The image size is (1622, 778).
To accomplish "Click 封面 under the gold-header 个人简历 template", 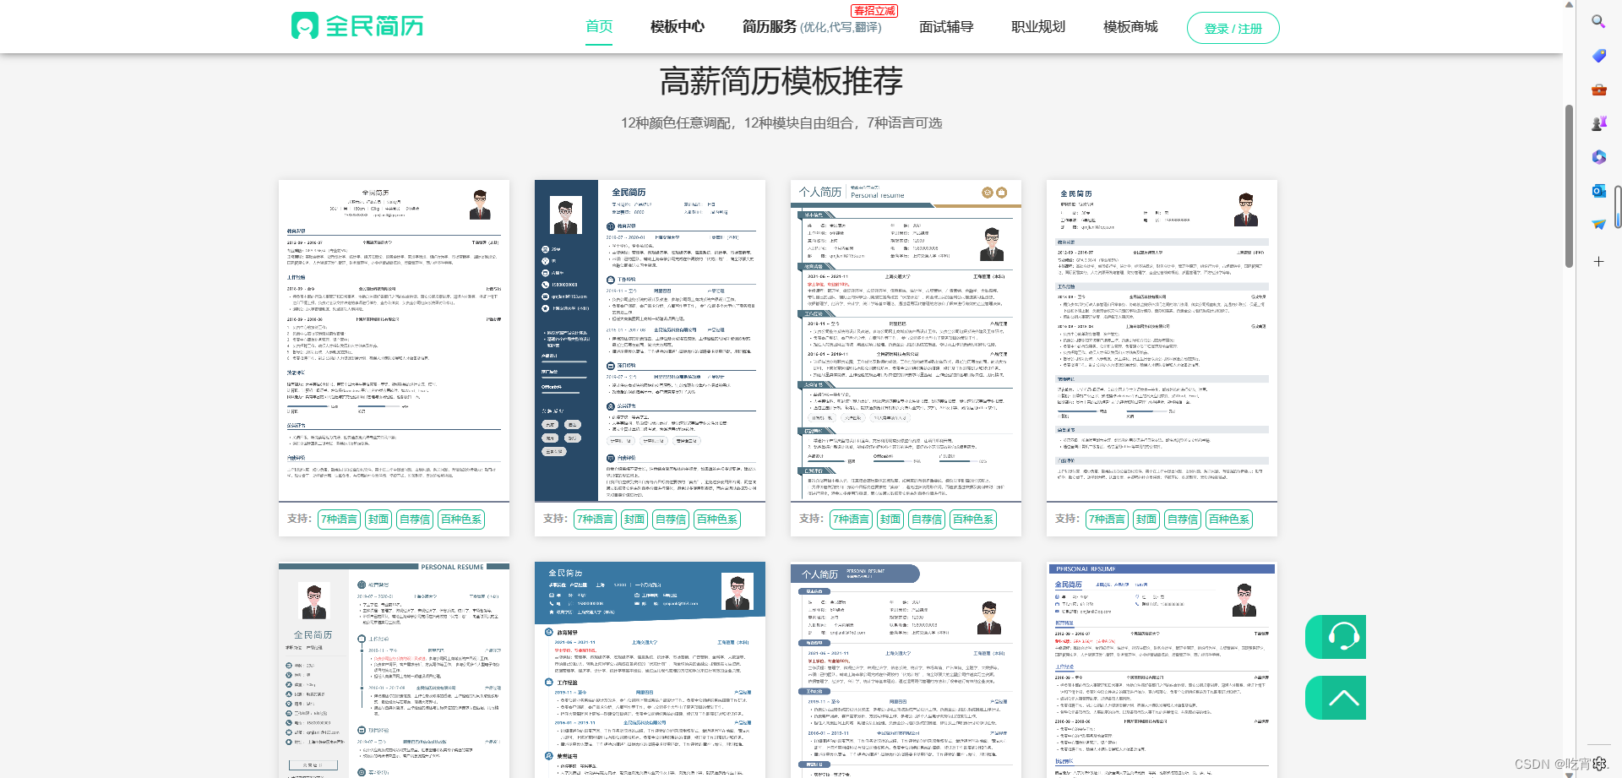I will [890, 520].
